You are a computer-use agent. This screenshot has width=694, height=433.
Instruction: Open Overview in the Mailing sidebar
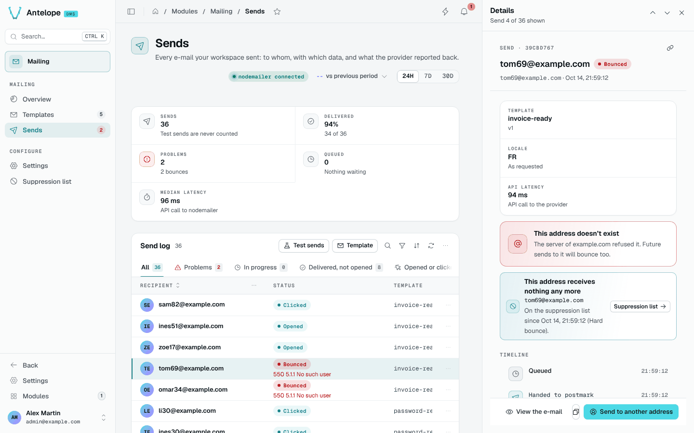(57, 99)
